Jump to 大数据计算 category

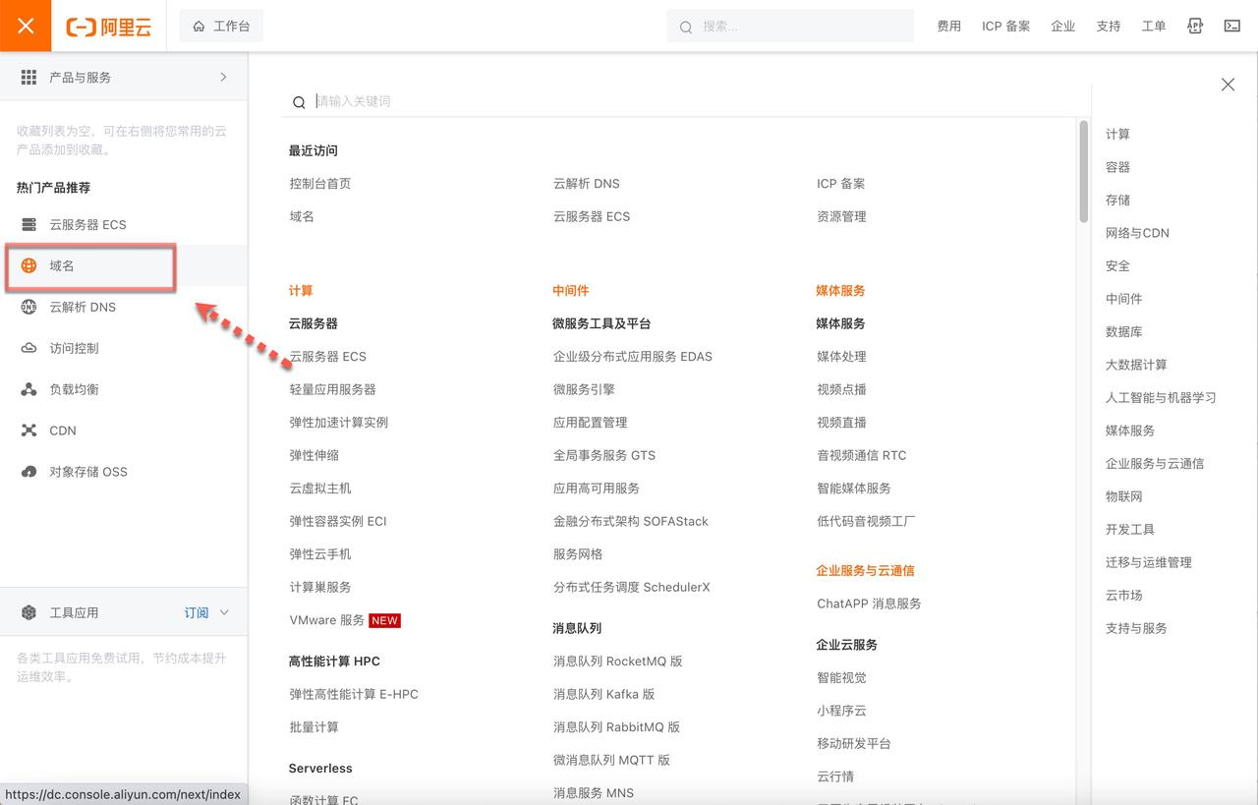(1136, 365)
